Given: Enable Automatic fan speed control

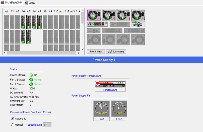Looking at the screenshot, I should pos(13,119).
